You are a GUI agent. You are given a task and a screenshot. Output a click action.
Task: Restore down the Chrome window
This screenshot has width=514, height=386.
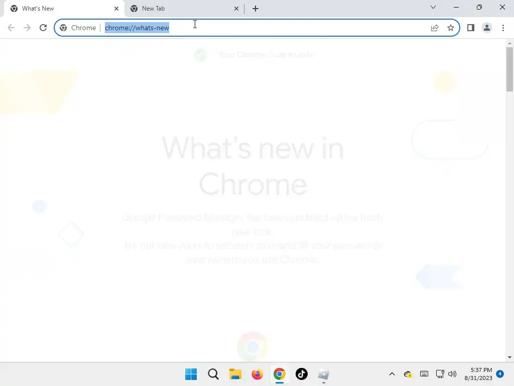pyautogui.click(x=479, y=7)
